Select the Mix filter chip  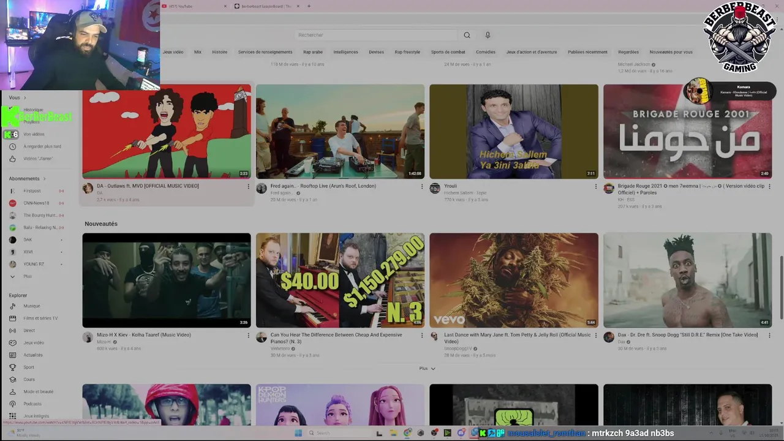(198, 52)
